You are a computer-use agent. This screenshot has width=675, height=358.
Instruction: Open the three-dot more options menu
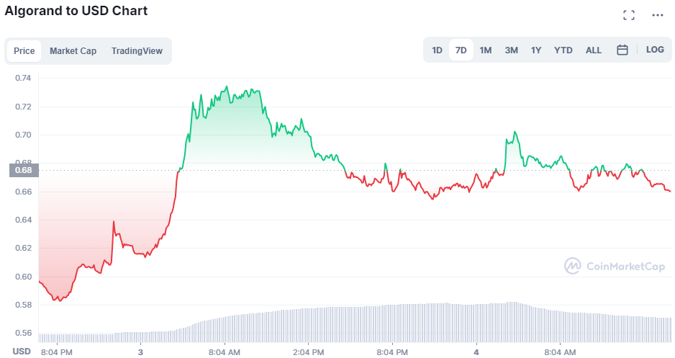657,15
